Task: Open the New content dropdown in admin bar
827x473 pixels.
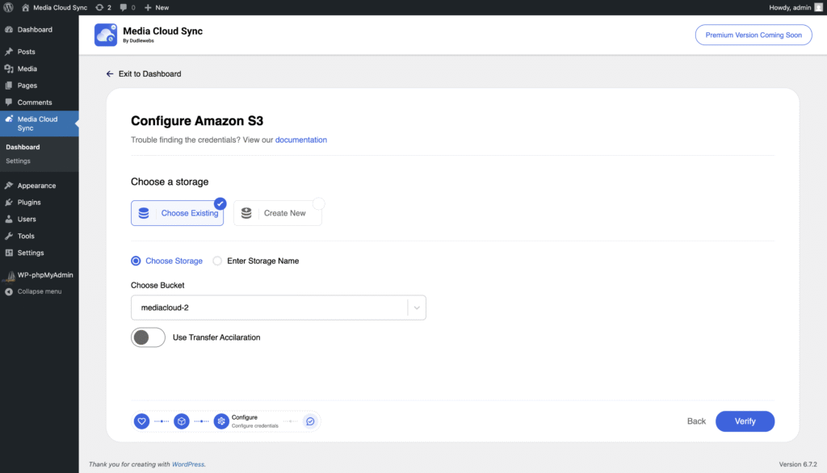Action: (x=157, y=7)
